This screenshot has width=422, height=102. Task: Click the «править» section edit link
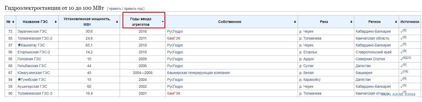pyautogui.click(x=115, y=9)
